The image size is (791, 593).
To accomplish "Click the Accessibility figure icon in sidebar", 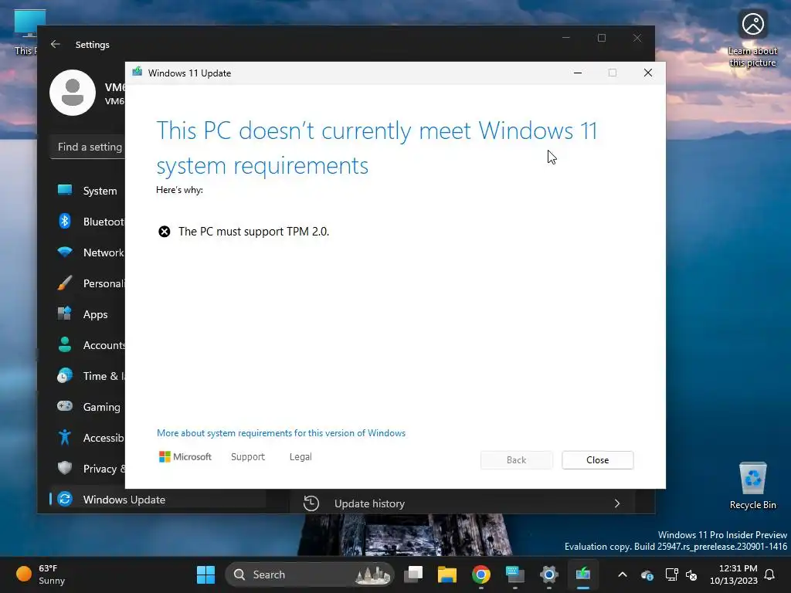I will click(65, 437).
